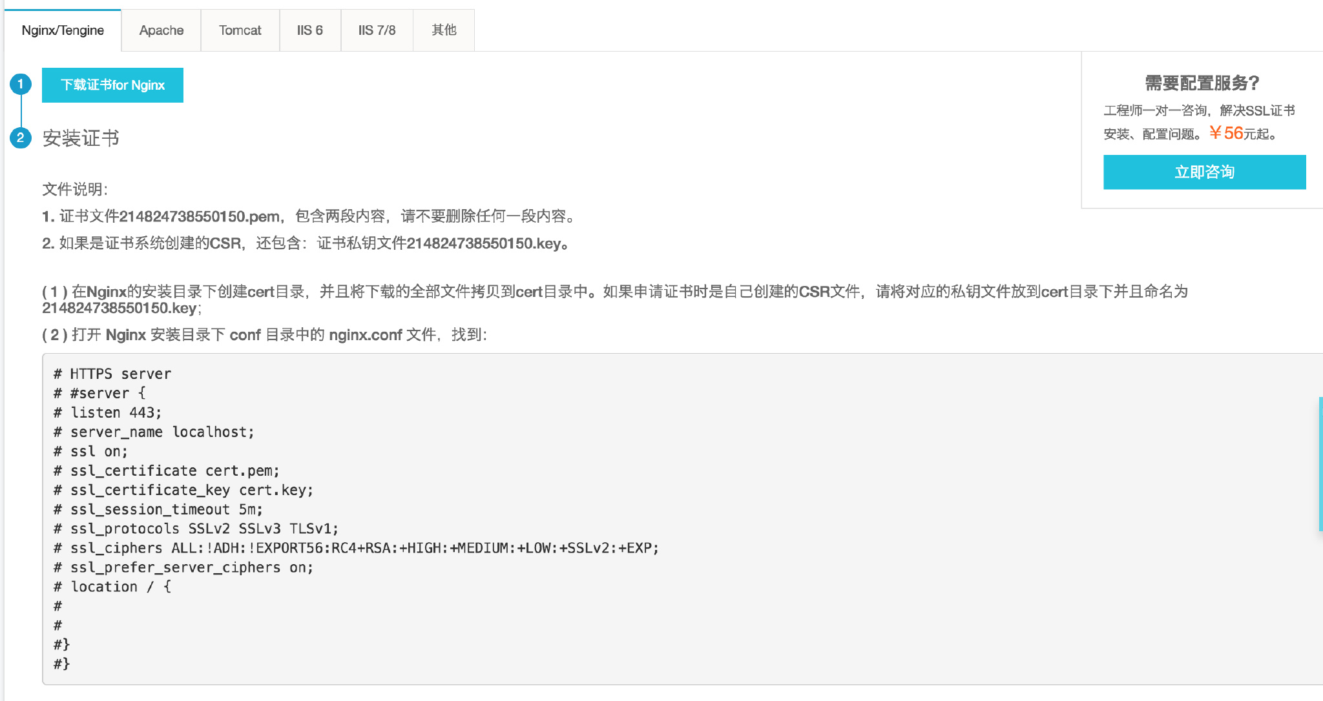Click the 'ssl_ciphers ALL:!ADH' code line
The width and height of the screenshot is (1323, 701).
click(x=356, y=548)
